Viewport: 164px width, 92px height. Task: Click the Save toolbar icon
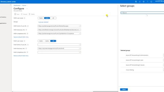pos(15,14)
